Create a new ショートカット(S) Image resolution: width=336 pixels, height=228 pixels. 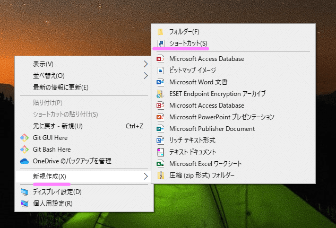(234, 43)
